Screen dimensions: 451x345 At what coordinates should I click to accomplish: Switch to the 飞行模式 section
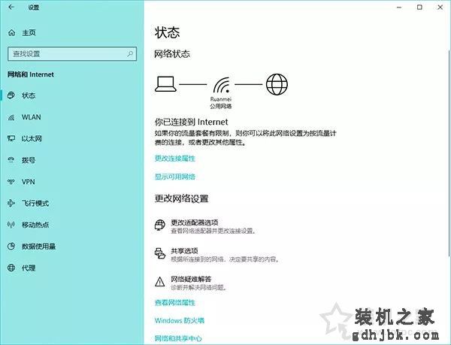coord(35,203)
